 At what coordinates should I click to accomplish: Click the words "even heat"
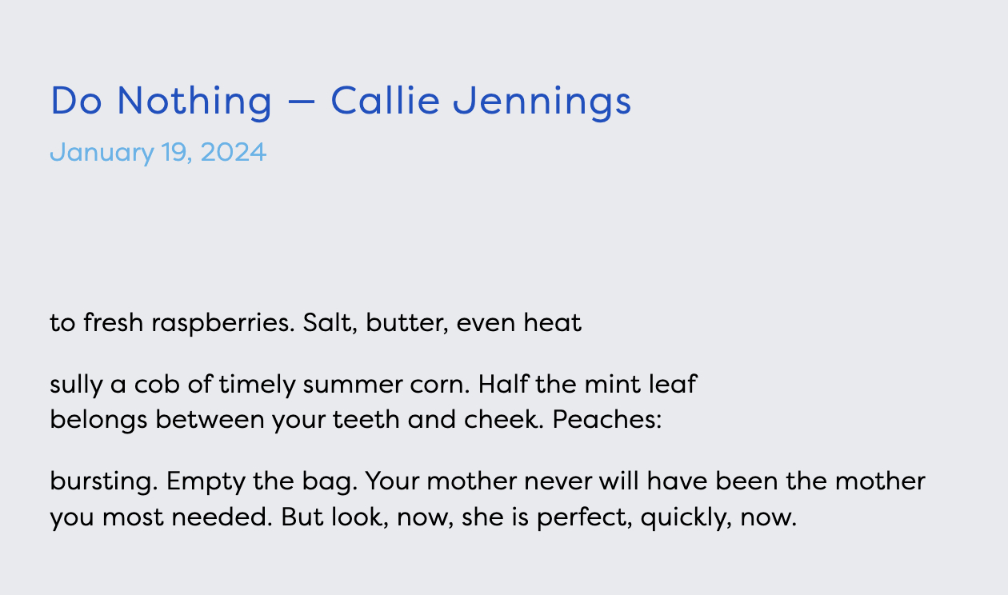click(x=519, y=323)
